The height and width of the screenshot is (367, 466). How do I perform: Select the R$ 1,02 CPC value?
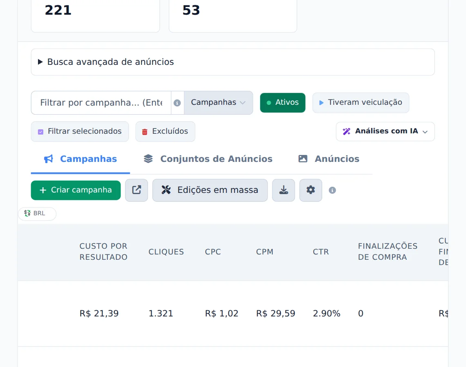(222, 314)
